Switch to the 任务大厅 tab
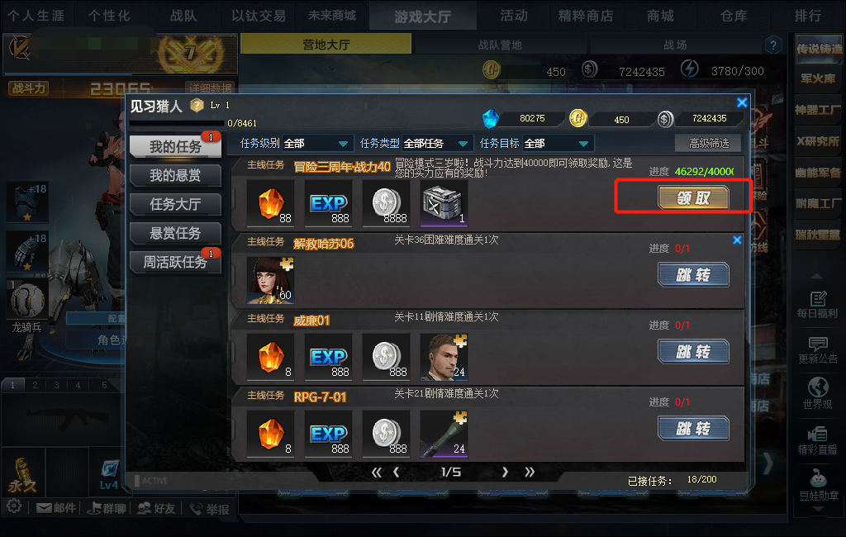The width and height of the screenshot is (846, 537). (x=175, y=205)
